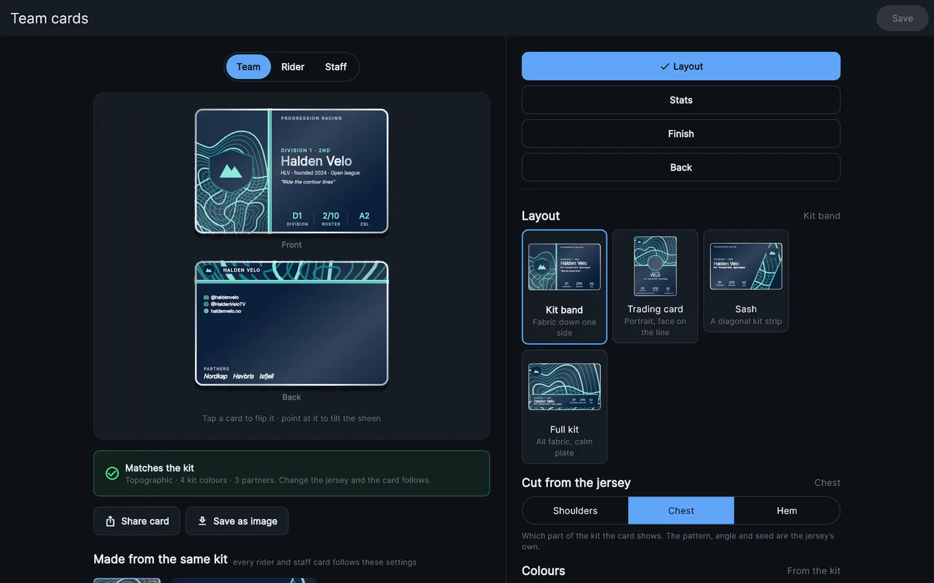Switch to the Team tab
Screen dimensions: 934x583
coord(248,67)
